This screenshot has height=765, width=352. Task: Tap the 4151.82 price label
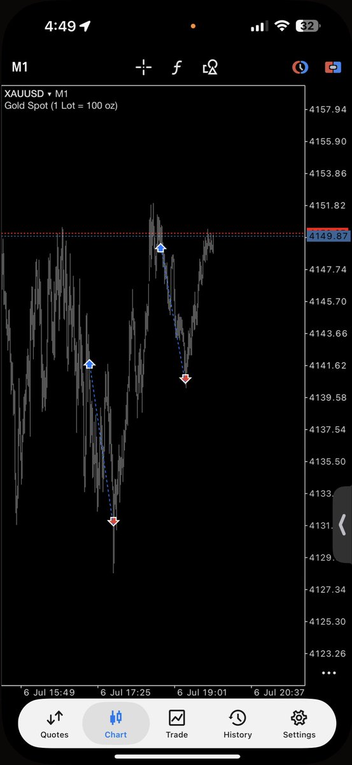point(327,205)
